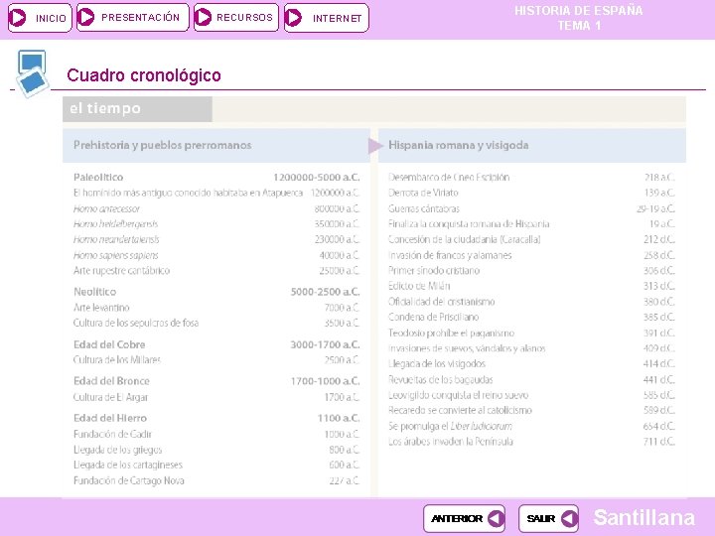Viewport: 715px width, 536px height.
Task: Click 'Los árabes invaden la Península'
Action: [x=451, y=442]
